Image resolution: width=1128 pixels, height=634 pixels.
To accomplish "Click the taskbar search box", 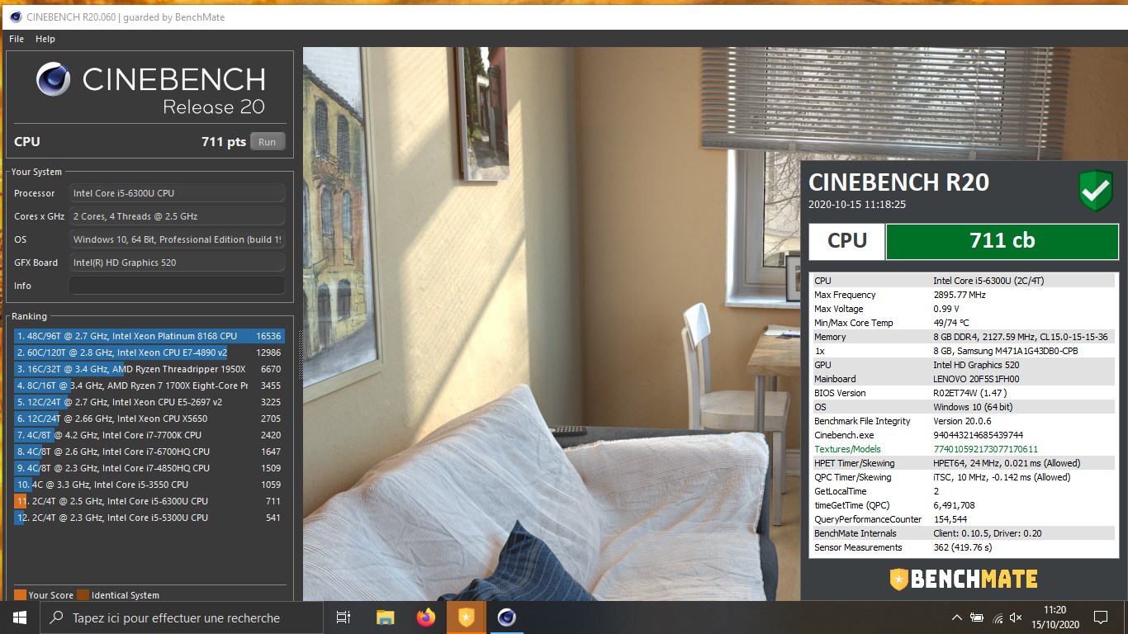I will pyautogui.click(x=182, y=617).
